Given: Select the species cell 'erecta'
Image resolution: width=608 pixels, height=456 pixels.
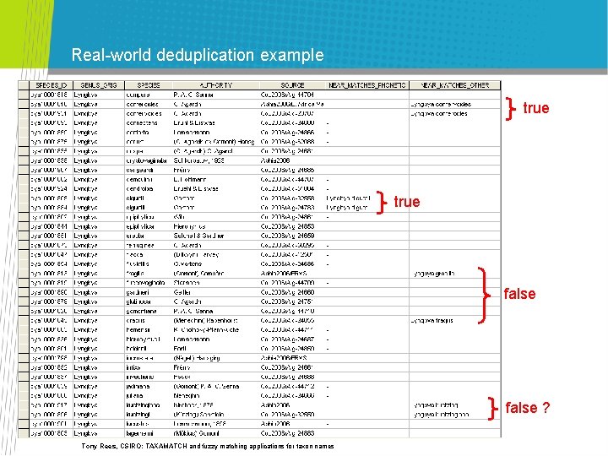Looking at the screenshot, I should (x=149, y=236).
